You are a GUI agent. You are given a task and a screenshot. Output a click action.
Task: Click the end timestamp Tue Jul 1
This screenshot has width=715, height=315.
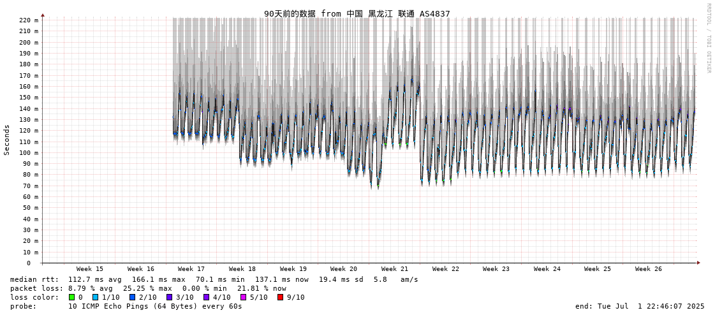640,306
